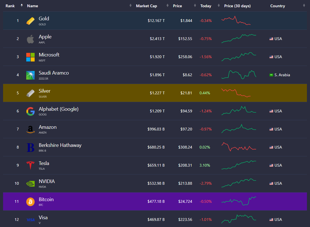Open the Saudi Aramco company link

point(54,73)
